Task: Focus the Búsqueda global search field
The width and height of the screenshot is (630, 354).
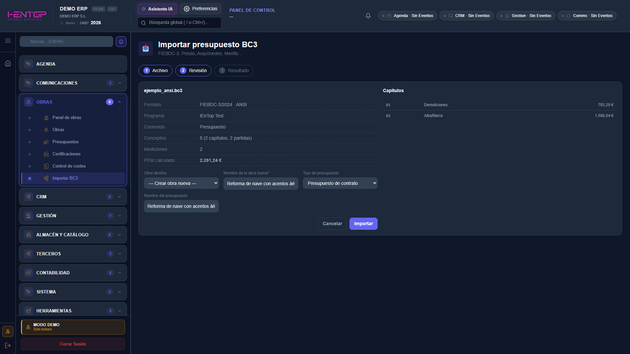Action: [x=179, y=23]
